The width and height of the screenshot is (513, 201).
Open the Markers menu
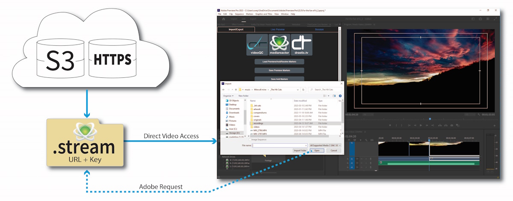[250, 14]
